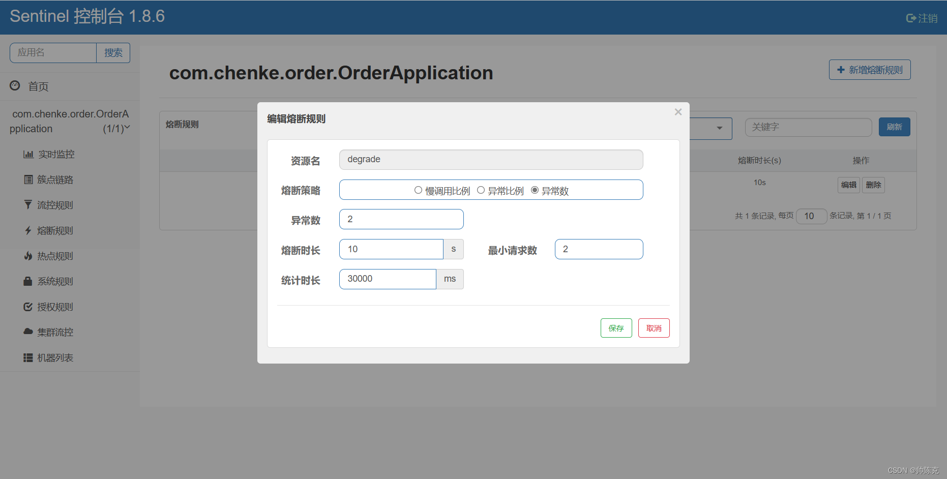This screenshot has height=479, width=947.
Task: Focus the 最小请求数 input field
Action: (x=599, y=249)
